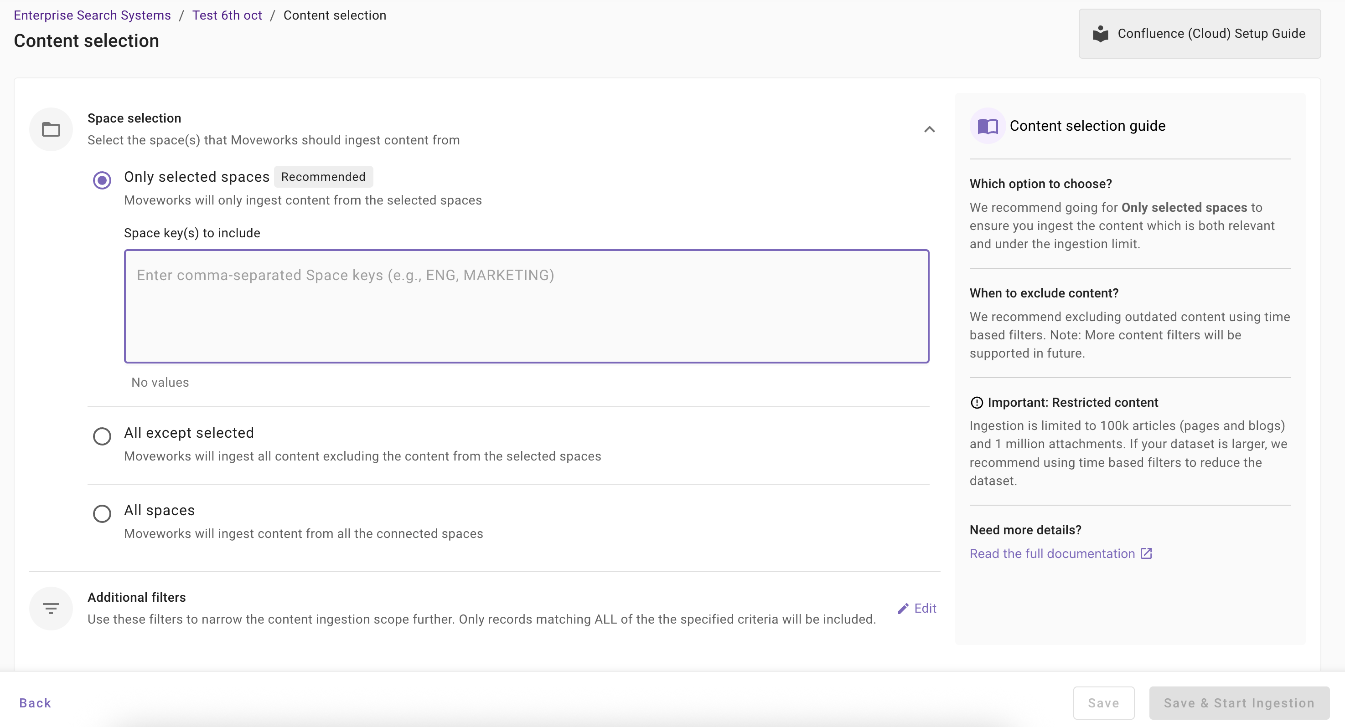Click the filter icon beside Additional filters
1345x727 pixels.
51,608
